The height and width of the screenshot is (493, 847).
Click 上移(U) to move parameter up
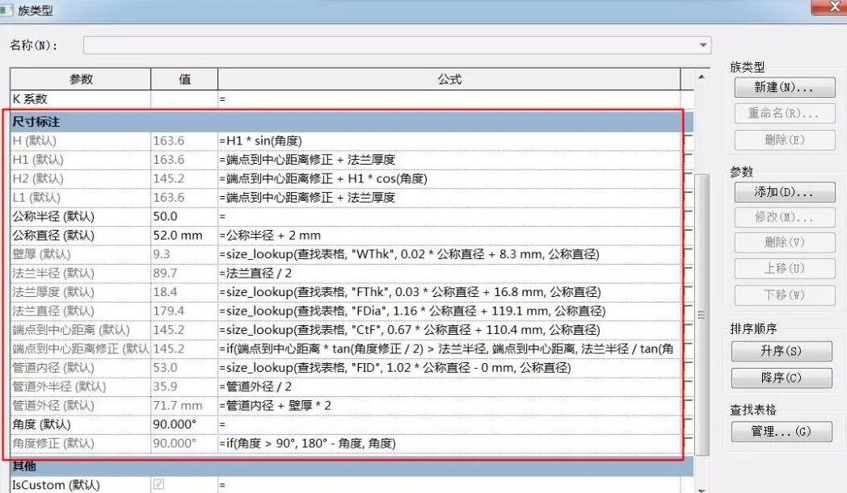pos(783,269)
